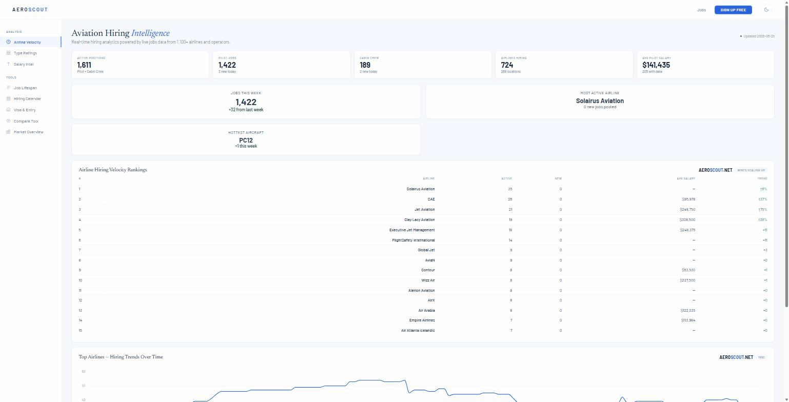Click the ↑75% trend value
Screen dimensions: 789x402
[x=763, y=209]
